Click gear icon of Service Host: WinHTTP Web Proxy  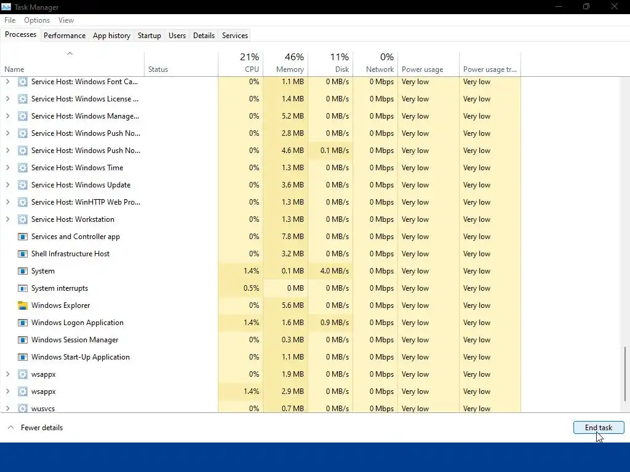pos(23,202)
